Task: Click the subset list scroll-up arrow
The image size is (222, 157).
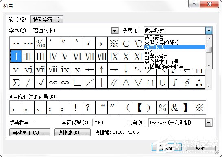Action: [x=209, y=38]
